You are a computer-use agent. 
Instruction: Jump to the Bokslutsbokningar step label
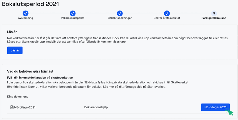tap(120, 18)
